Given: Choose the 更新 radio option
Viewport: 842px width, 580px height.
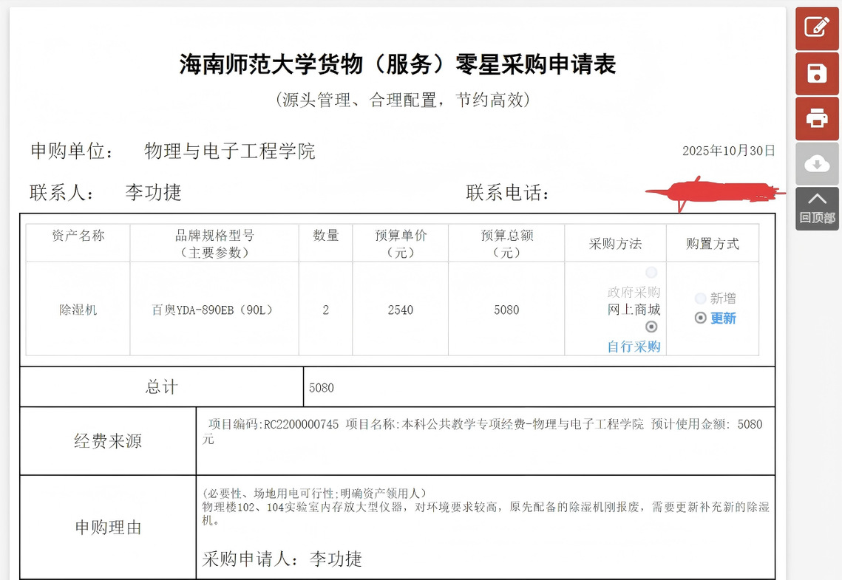Looking at the screenshot, I should (701, 318).
